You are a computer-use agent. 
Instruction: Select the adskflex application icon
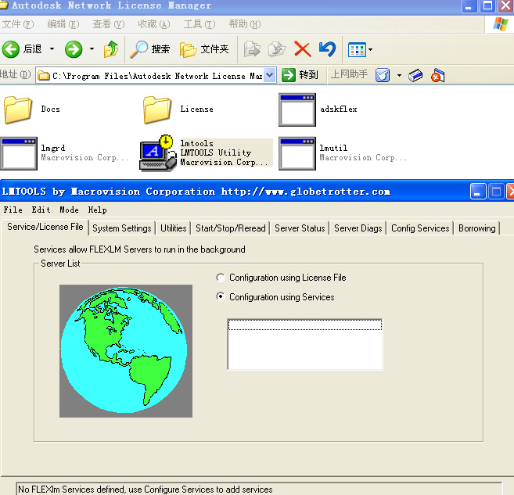(297, 109)
